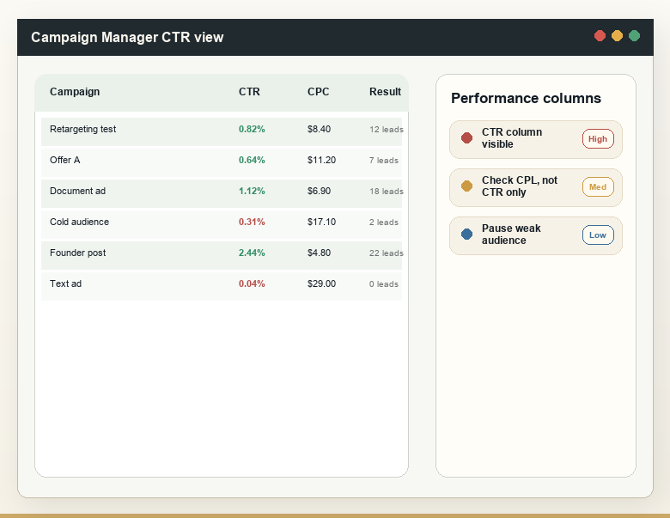
Task: Click the Campaign Manager CTR view title
Action: [x=127, y=37]
